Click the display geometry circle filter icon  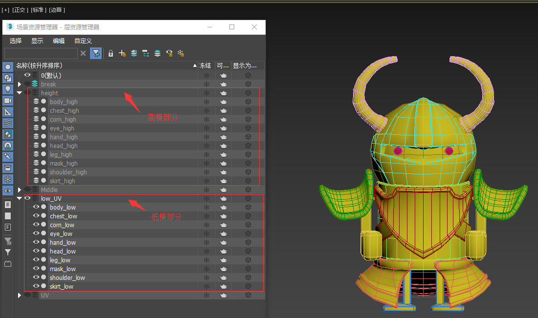(8, 66)
